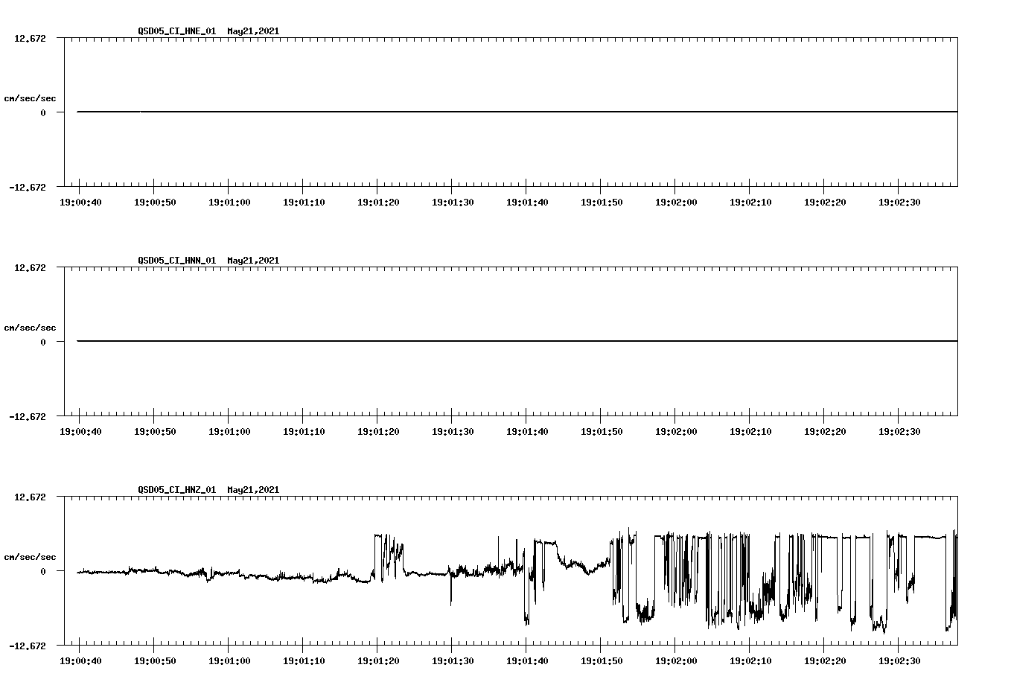Click the 19:02:00 timestamp under the HNE plot
1011x688 pixels.
(x=677, y=201)
